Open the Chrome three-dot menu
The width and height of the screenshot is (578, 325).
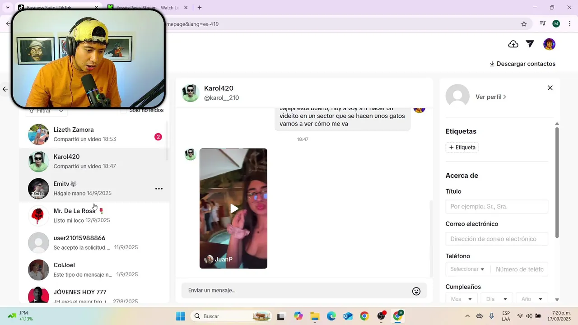[x=570, y=24]
